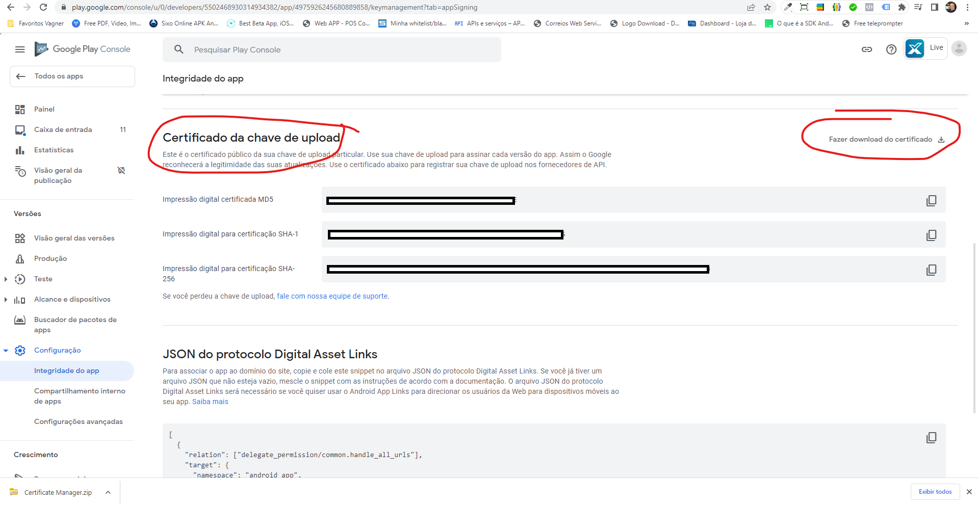Viewport: 978px width, 506px height.
Task: Open the hamburger navigation menu
Action: pos(20,49)
